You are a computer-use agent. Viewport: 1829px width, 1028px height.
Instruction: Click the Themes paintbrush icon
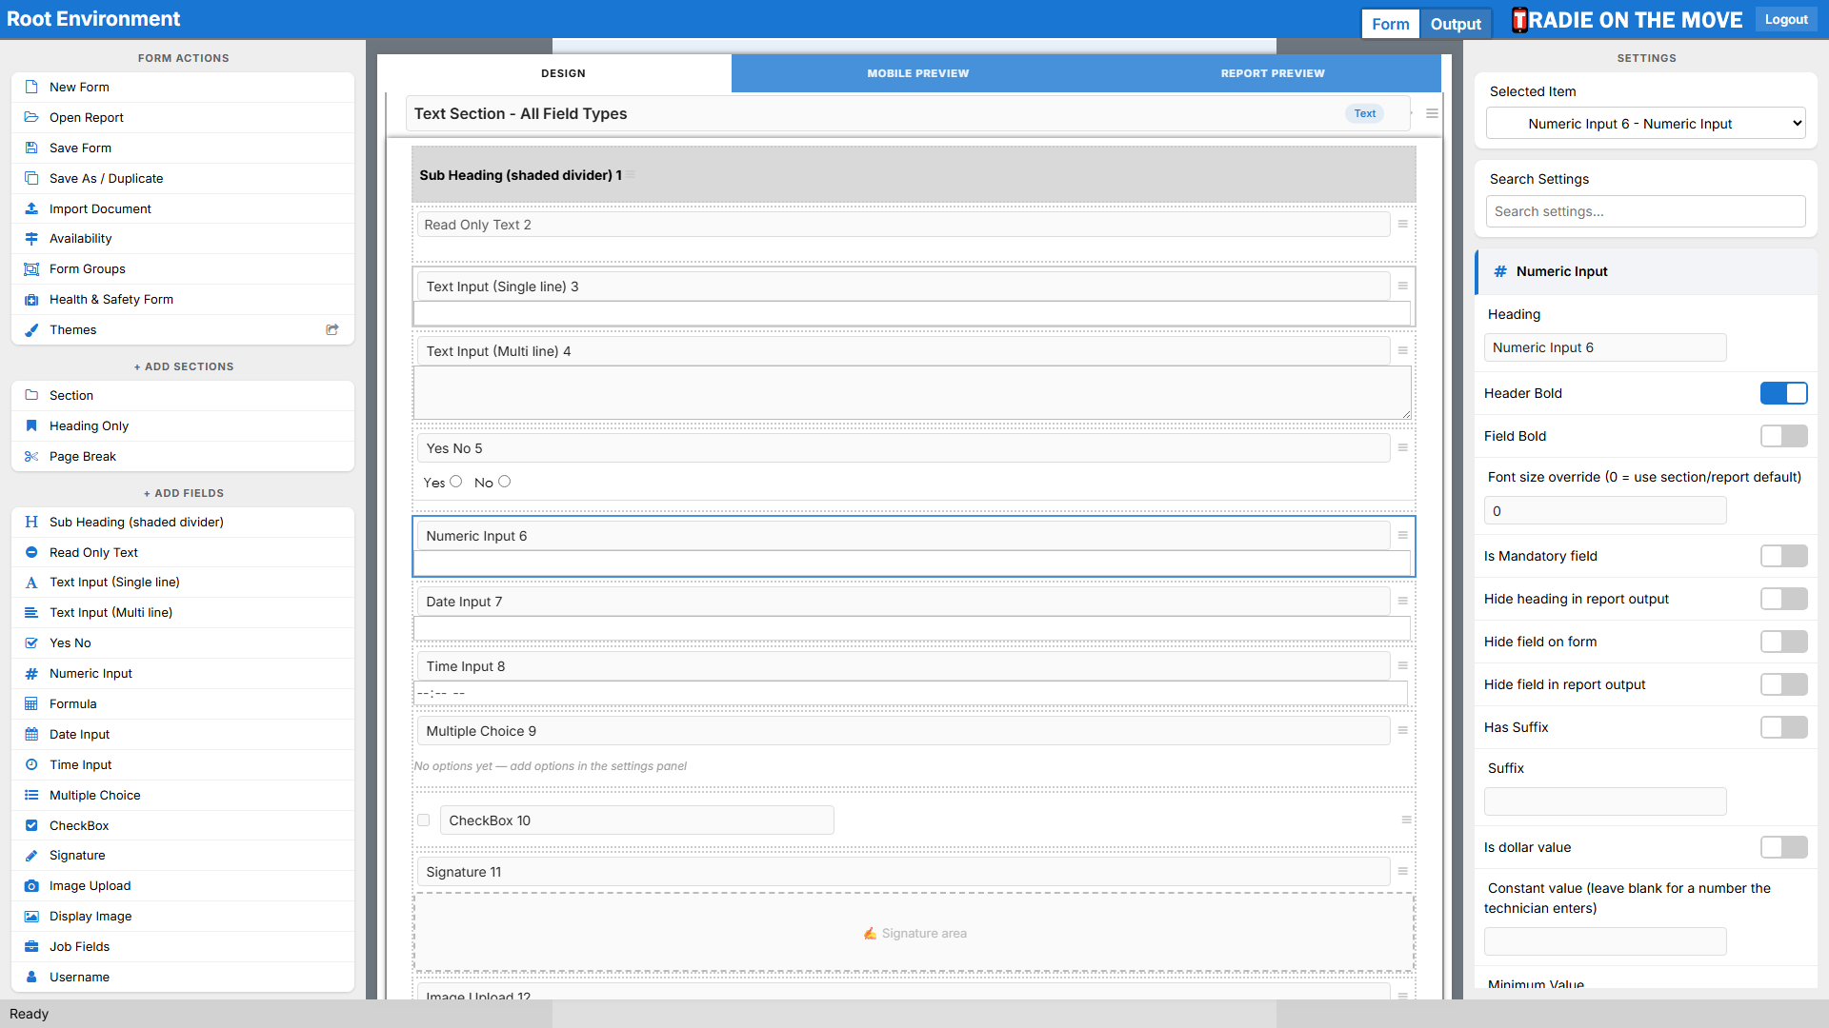tap(31, 330)
